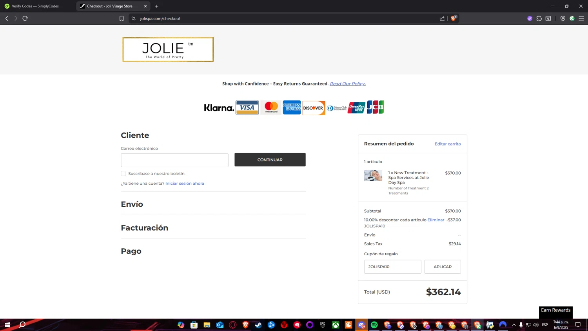588x331 pixels.
Task: Open the volume control in system tray
Action: 536,325
